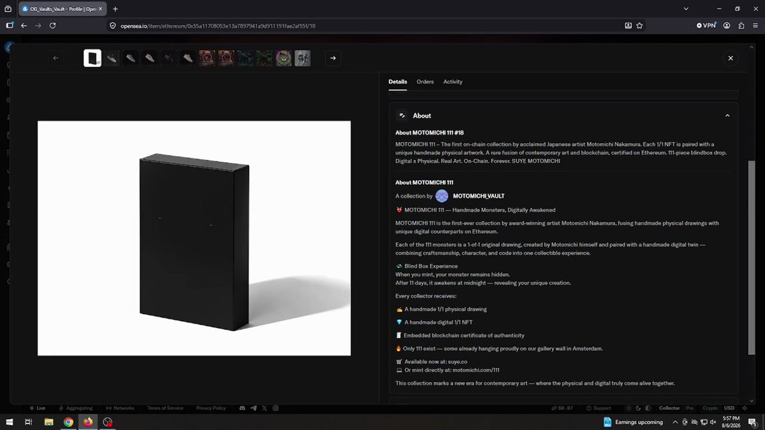Open OpenSea's Telegram icon link in the footer
Screen dimensions: 765x430
click(x=253, y=408)
